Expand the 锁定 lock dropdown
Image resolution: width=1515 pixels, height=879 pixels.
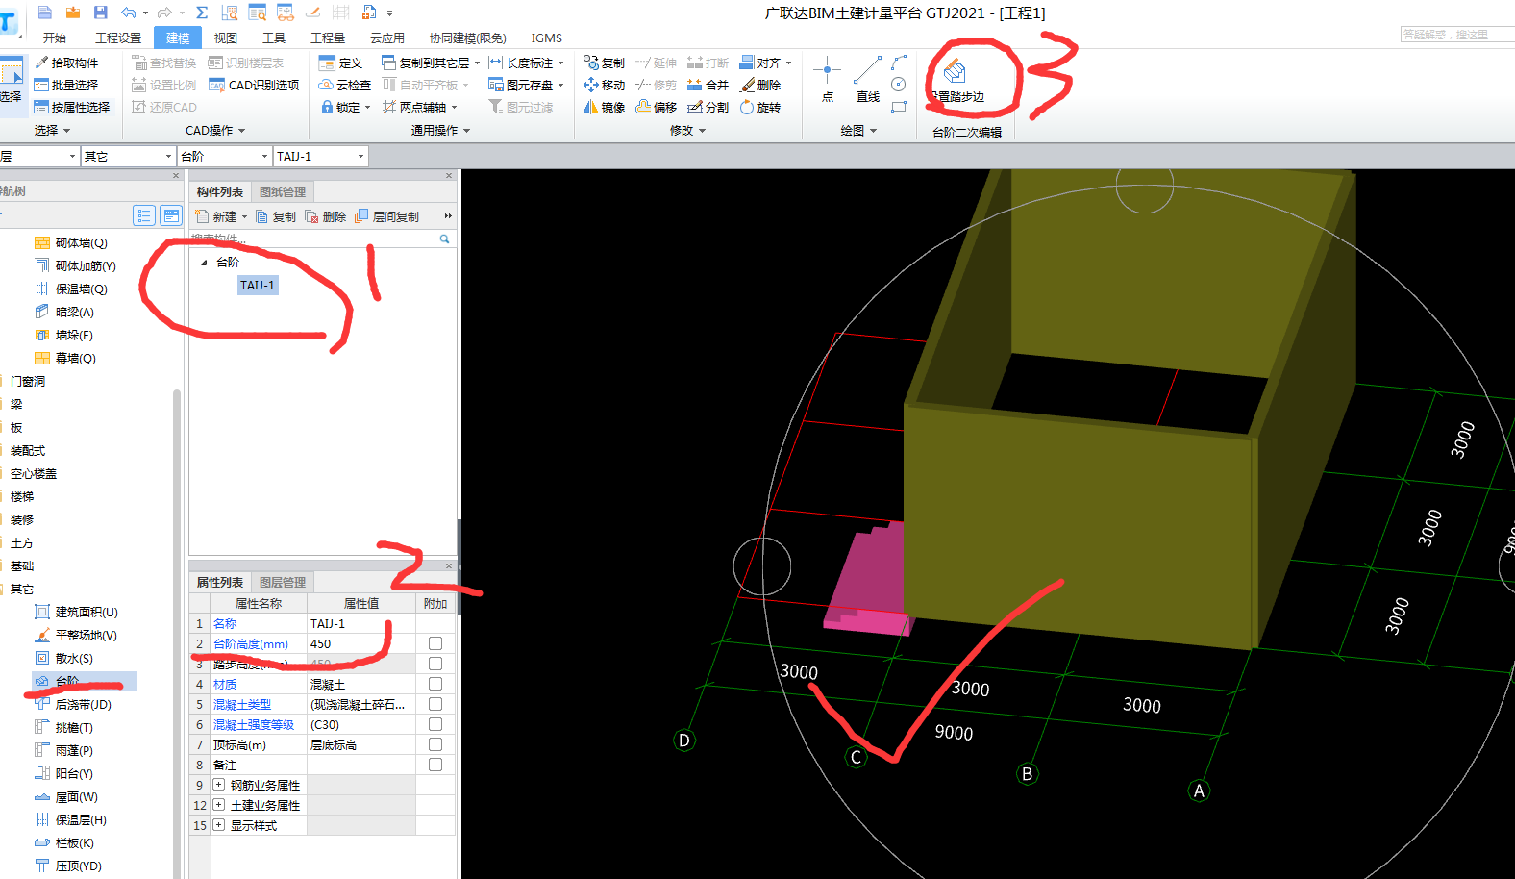[367, 107]
